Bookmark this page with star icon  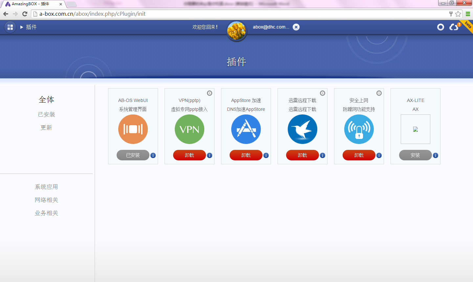coord(458,14)
